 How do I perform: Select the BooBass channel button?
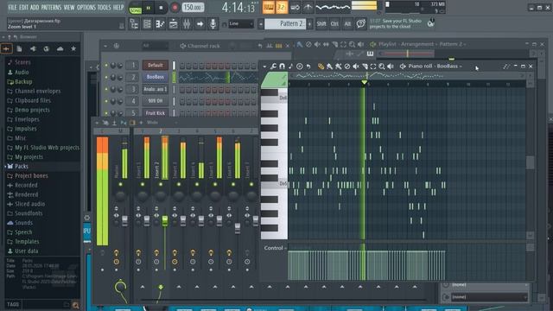[x=156, y=77]
